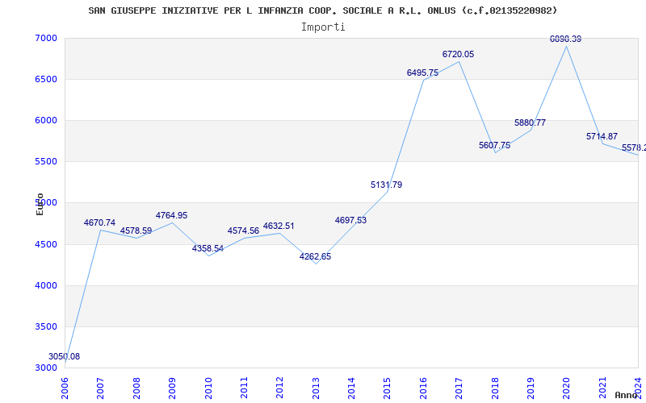This screenshot has width=646, height=403.
Task: Click the 6495.75 data label
Action: (422, 73)
